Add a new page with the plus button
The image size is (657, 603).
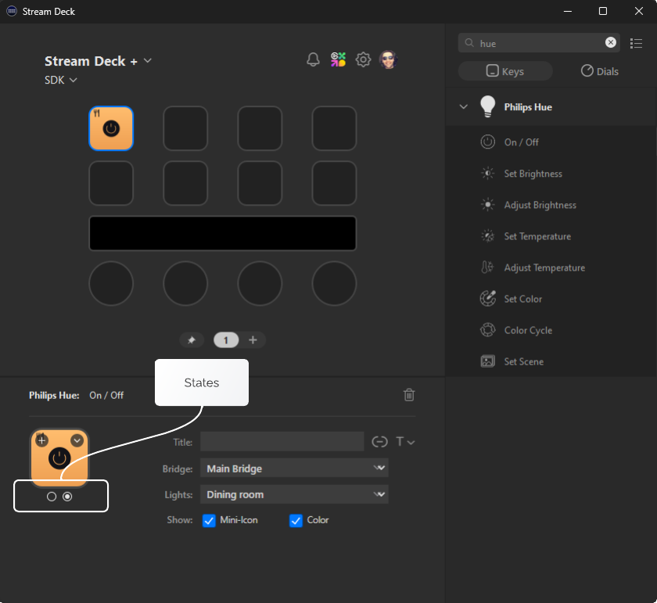pos(253,339)
